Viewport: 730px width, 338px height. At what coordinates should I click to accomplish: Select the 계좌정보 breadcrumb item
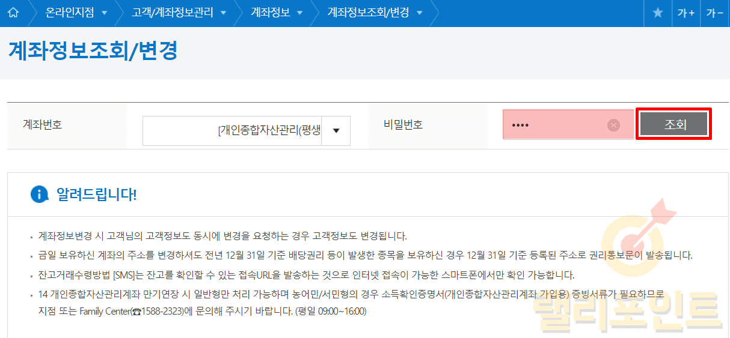pos(270,13)
